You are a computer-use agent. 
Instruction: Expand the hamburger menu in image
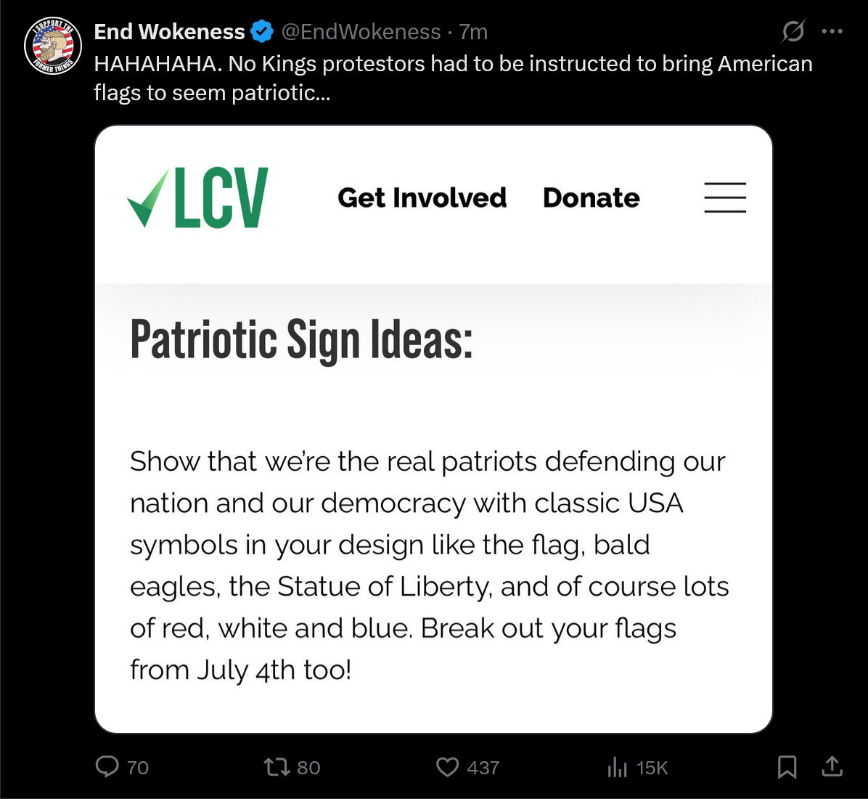tap(725, 198)
